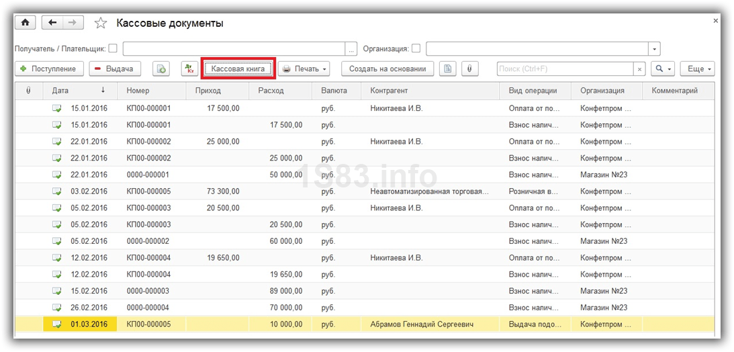Toggle the Организация filter checkbox
734x352 pixels.
(x=416, y=48)
